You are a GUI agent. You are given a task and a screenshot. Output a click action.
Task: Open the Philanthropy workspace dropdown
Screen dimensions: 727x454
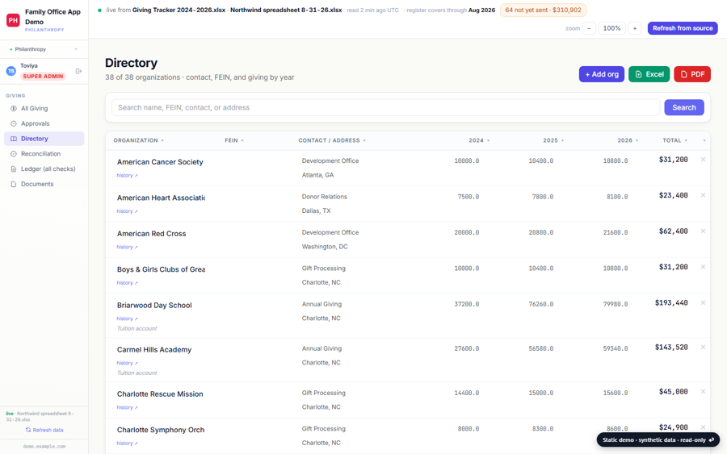point(44,49)
